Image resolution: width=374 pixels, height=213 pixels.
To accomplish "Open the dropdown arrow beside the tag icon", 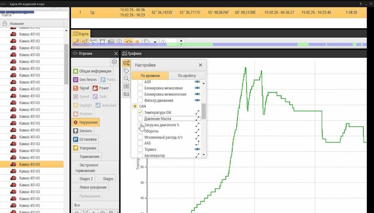I will pyautogui.click(x=155, y=42).
